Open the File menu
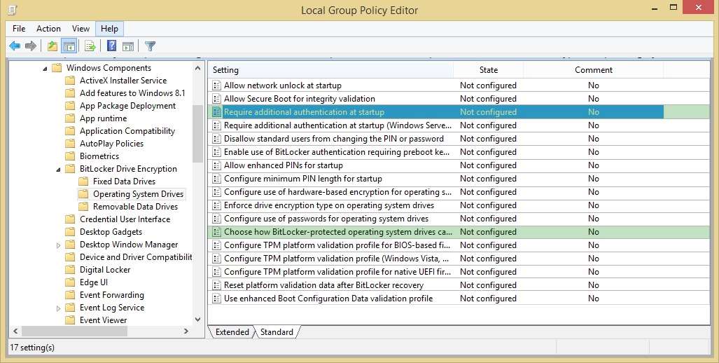719x363 pixels. pos(19,29)
